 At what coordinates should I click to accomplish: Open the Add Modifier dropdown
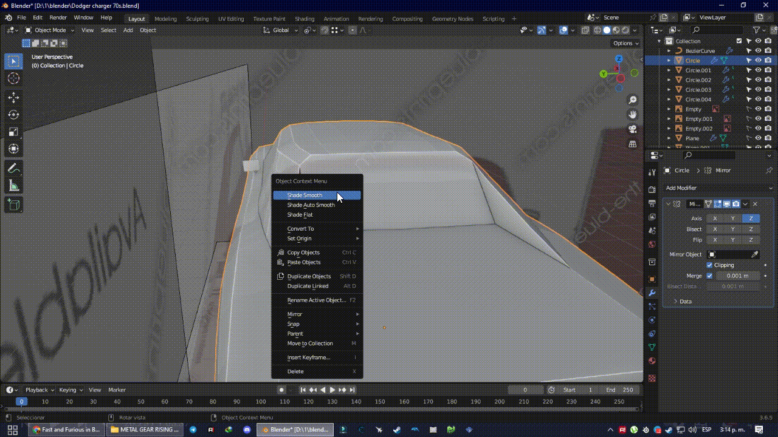718,188
